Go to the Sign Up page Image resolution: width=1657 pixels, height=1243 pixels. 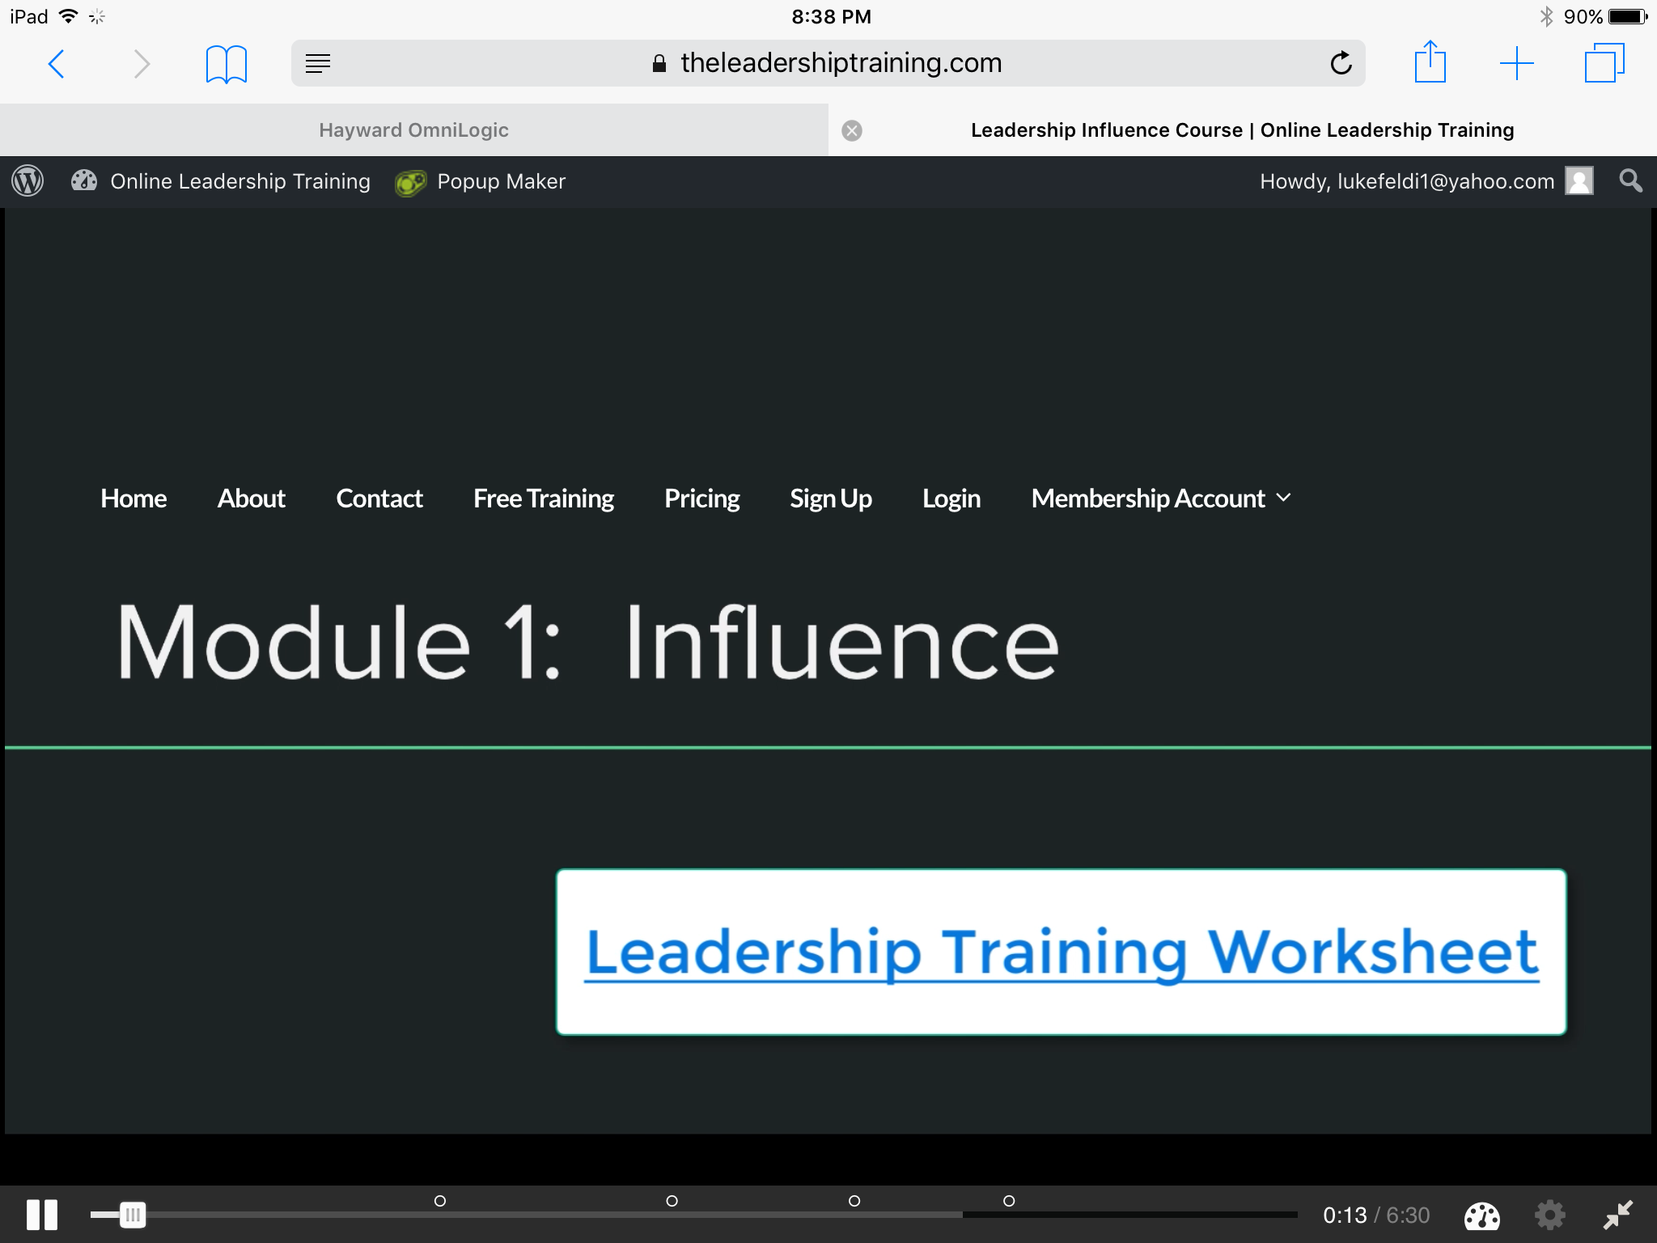831,498
